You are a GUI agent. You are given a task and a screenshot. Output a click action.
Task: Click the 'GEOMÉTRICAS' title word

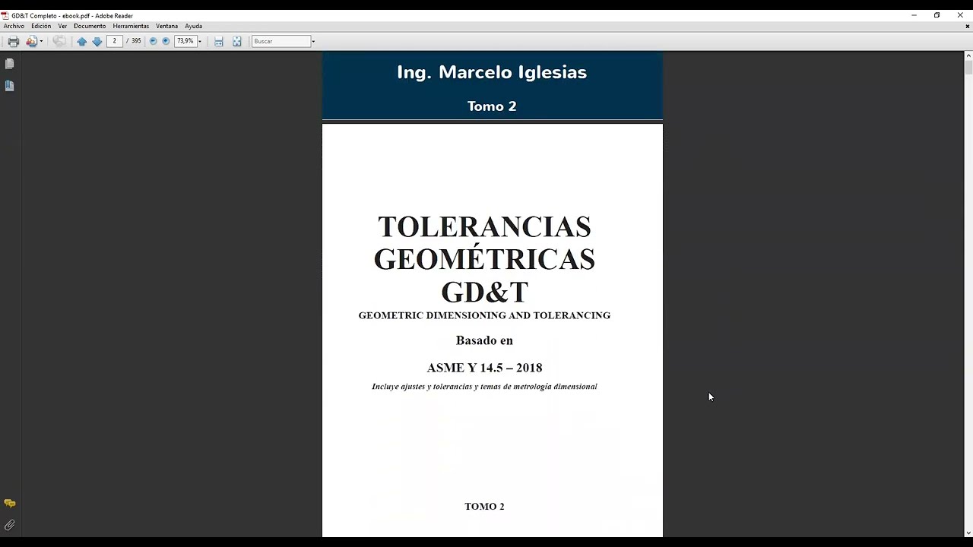tap(484, 258)
